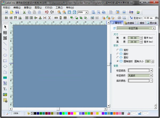Open the 标签底色 background color dropdown

[x=151, y=71]
